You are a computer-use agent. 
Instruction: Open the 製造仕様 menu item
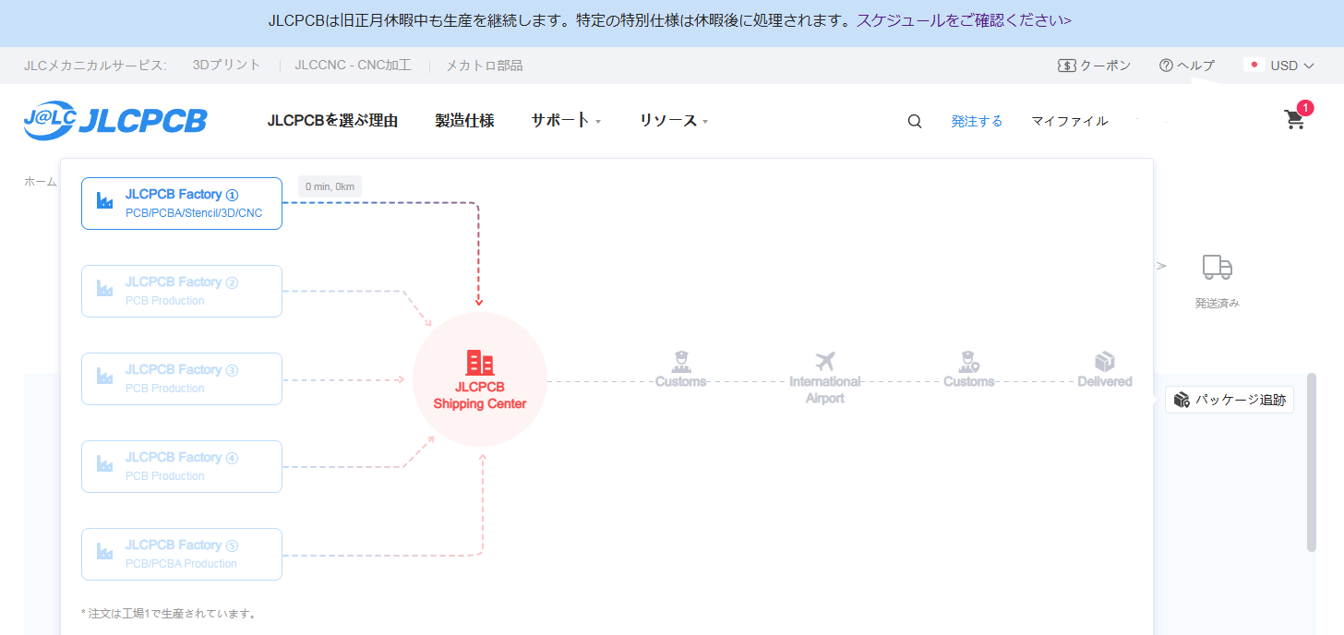click(464, 121)
